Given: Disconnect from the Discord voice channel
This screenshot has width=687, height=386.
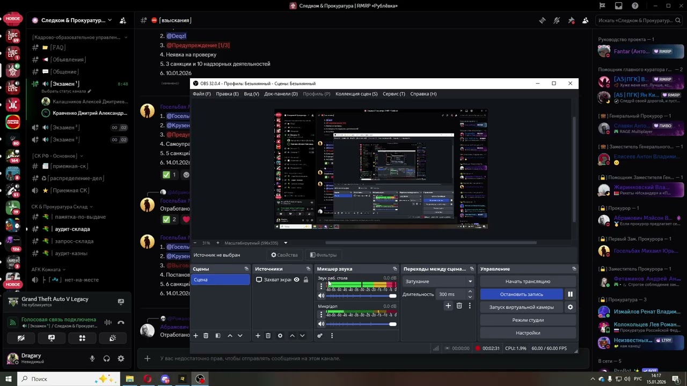Looking at the screenshot, I should [121, 322].
